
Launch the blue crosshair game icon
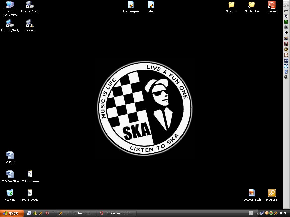286,61
